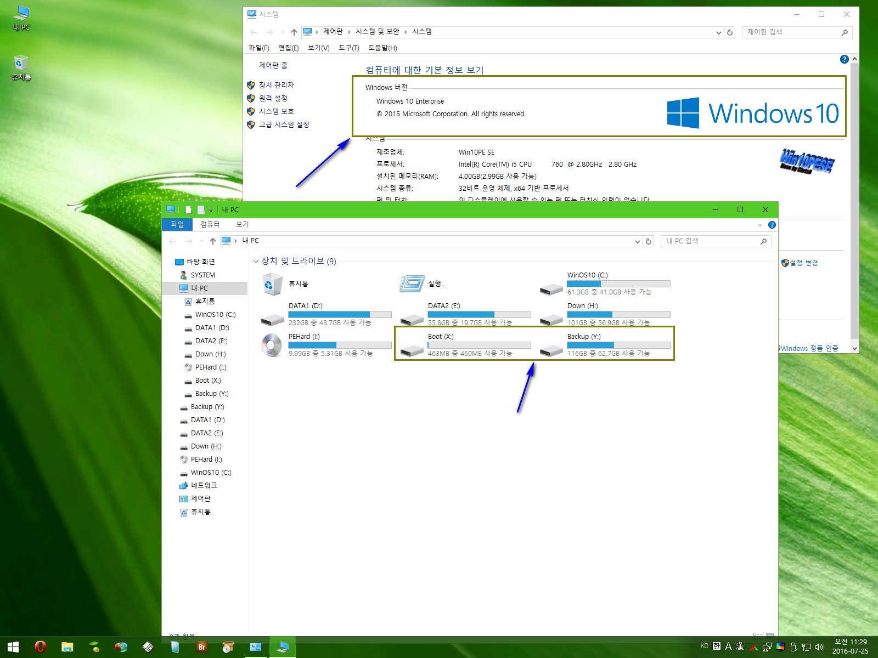Expand the explorer ribbon with the chevron

[x=760, y=225]
